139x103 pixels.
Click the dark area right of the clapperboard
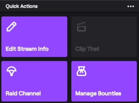tap(111, 27)
